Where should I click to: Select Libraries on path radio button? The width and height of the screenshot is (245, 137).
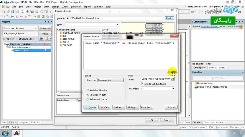pyautogui.click(x=88, y=95)
